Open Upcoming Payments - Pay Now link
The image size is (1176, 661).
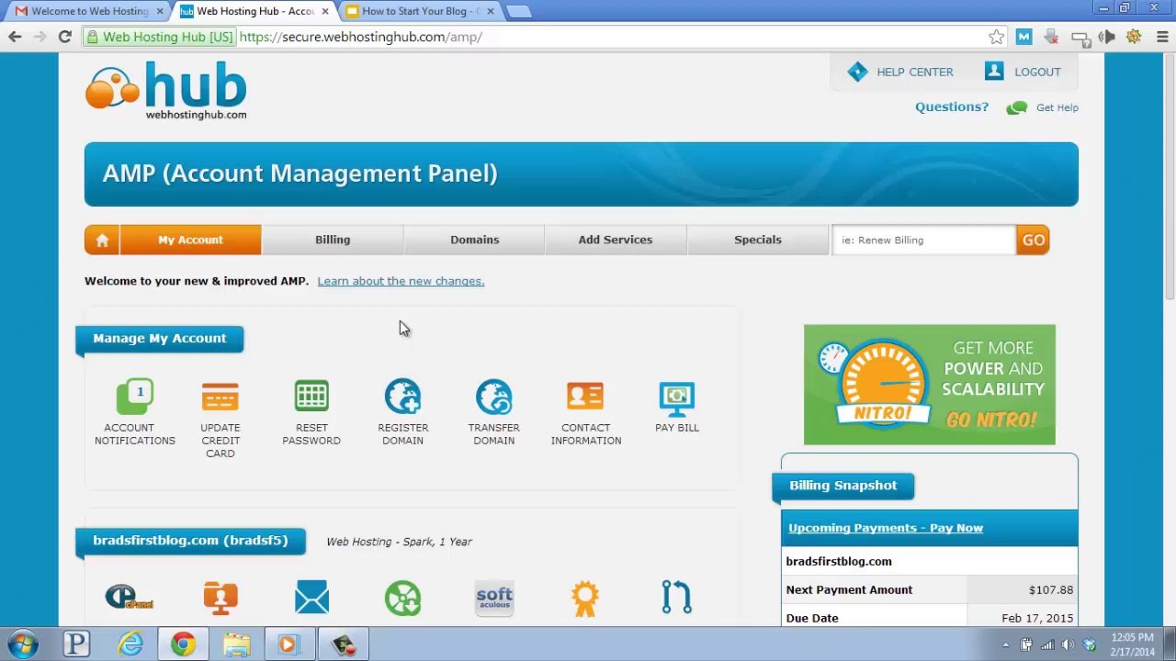(886, 528)
